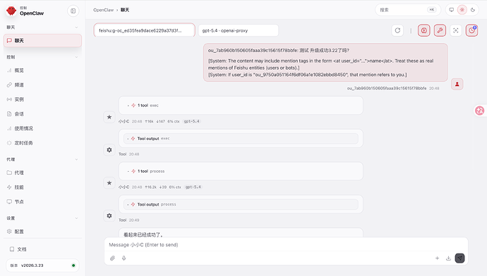Click the gpt-5.4 tag at ↑16.2k row
The width and height of the screenshot is (487, 276).
coord(193,187)
